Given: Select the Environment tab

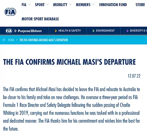Looking at the screenshot, I should 105,31.
